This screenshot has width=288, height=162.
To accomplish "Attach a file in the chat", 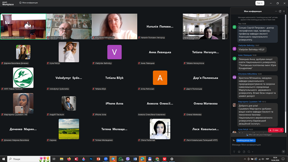I will tap(244, 152).
